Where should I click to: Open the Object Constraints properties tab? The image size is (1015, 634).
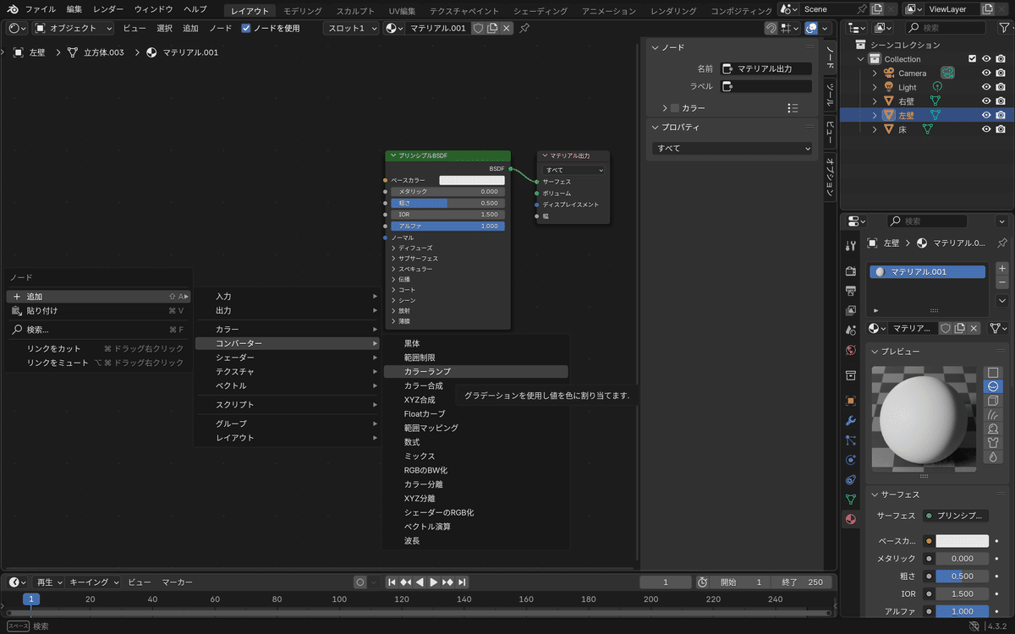[851, 480]
